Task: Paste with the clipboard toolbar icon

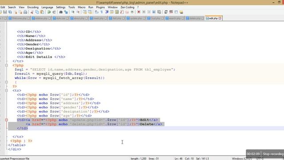Action: pyautogui.click(x=42, y=12)
